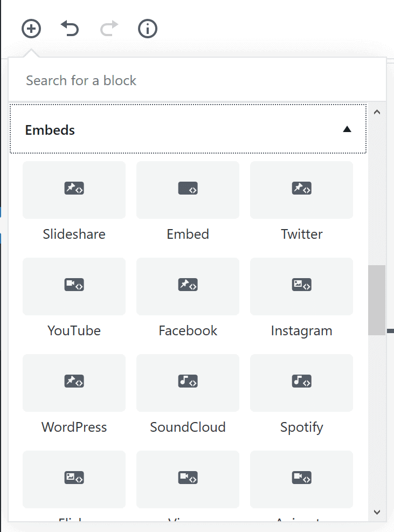394x532 pixels.
Task: Focus the Search for a block field
Action: tap(197, 80)
